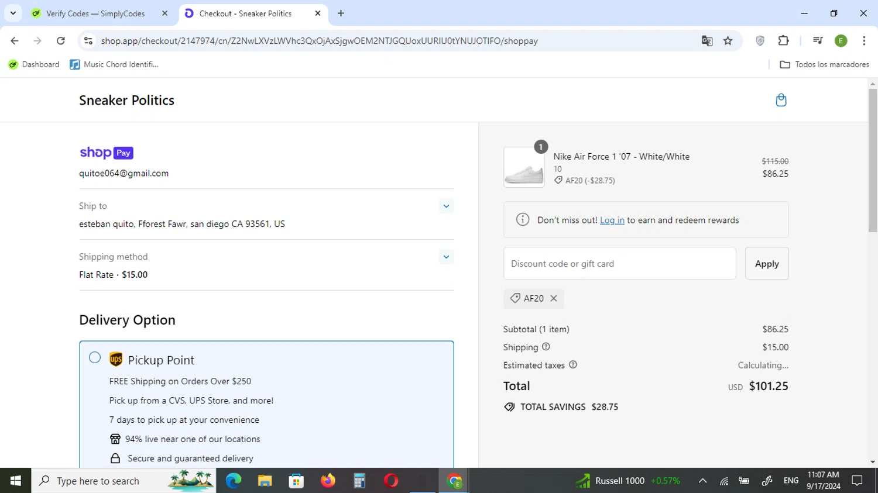Bookmark this page with the star icon
Image resolution: width=878 pixels, height=493 pixels.
point(728,41)
